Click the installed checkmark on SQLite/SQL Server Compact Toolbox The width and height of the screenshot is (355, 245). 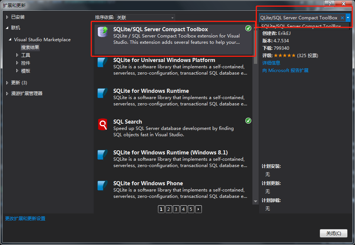click(248, 28)
